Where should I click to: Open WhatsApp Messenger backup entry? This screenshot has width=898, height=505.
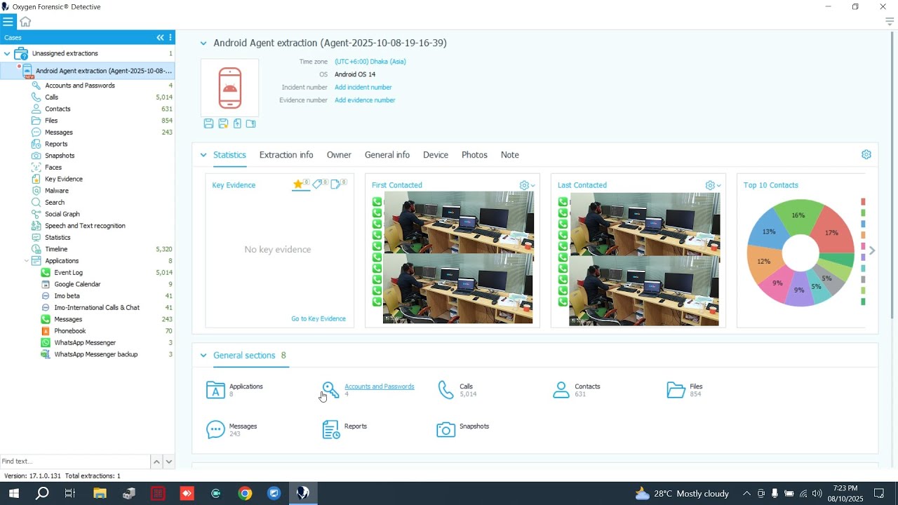[x=96, y=354]
